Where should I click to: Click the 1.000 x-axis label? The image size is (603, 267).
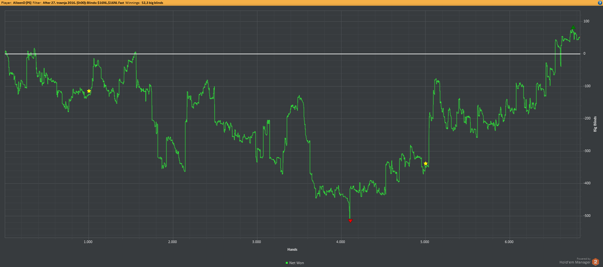pyautogui.click(x=88, y=242)
